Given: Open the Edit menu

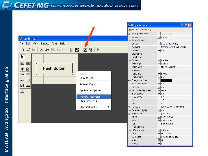Looking at the screenshot, I should pos(28,44).
